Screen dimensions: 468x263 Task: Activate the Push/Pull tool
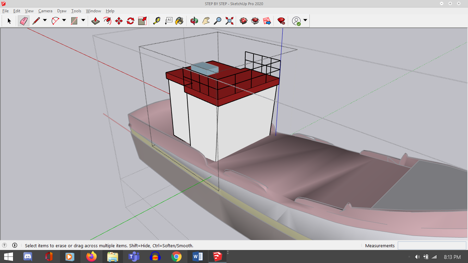(x=96, y=21)
